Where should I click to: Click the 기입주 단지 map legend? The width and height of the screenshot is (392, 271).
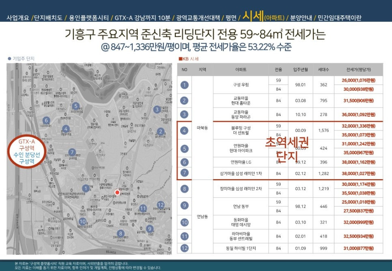pos(21,59)
